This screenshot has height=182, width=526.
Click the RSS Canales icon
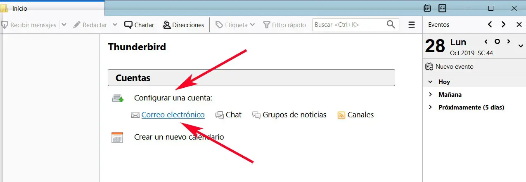click(341, 115)
